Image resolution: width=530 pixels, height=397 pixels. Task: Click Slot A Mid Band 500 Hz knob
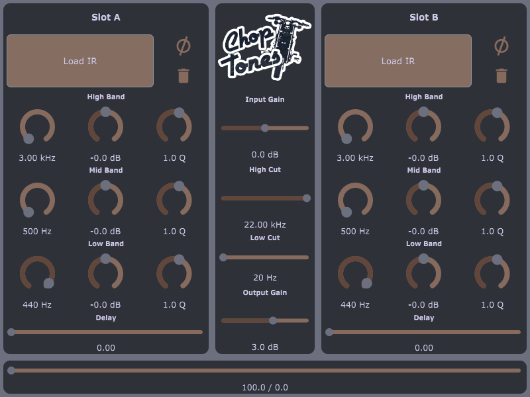tap(37, 200)
